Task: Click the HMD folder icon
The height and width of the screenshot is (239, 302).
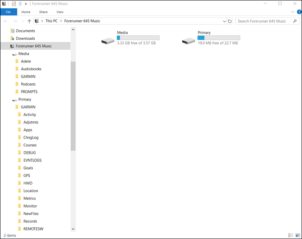Action: [20, 183]
